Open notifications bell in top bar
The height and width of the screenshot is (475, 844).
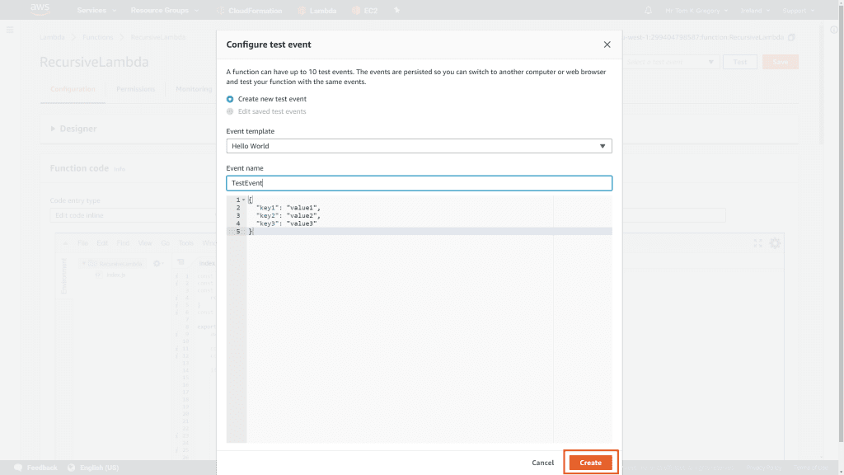click(x=648, y=11)
